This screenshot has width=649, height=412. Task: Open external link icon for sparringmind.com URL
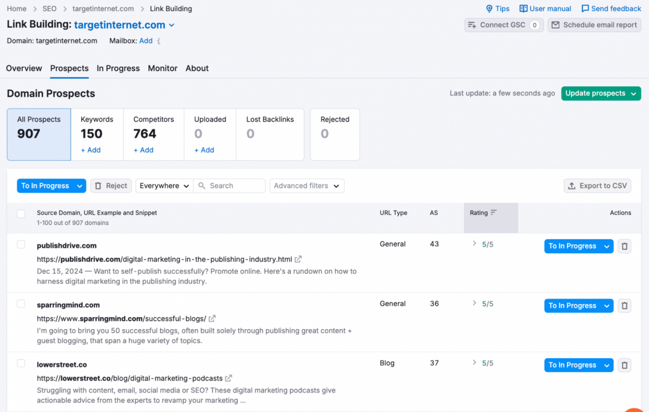212,319
